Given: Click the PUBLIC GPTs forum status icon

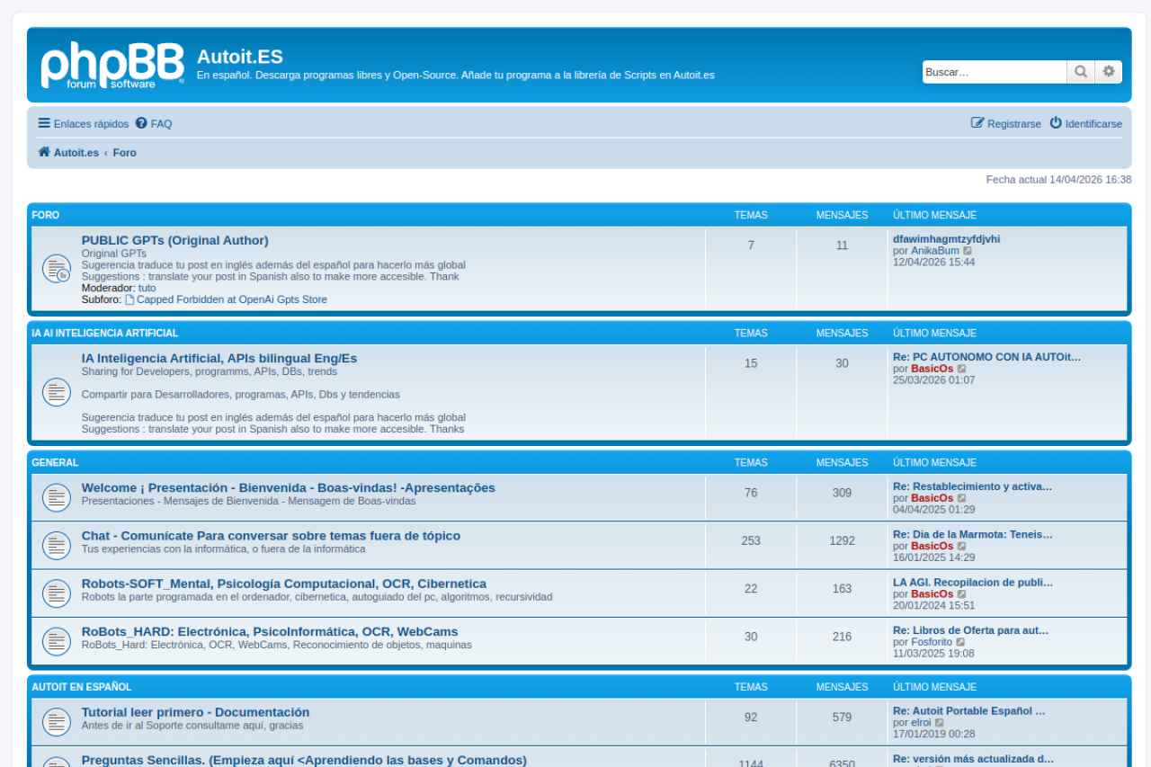Looking at the screenshot, I should tap(57, 269).
